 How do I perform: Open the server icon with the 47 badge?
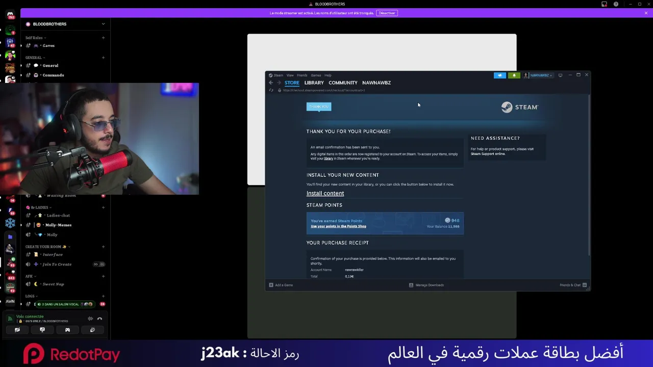click(x=10, y=42)
